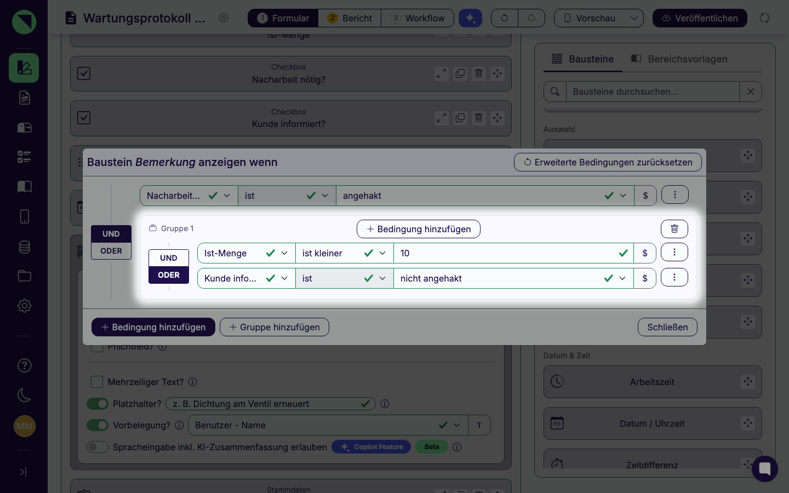Open the 'ist kleiner' operator dropdown
Viewport: 789px width, 493px height.
345,253
